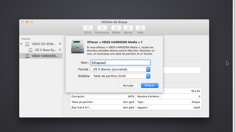Click the hard disk image in the dialog
The height and width of the screenshot is (132, 236).
(77, 47)
